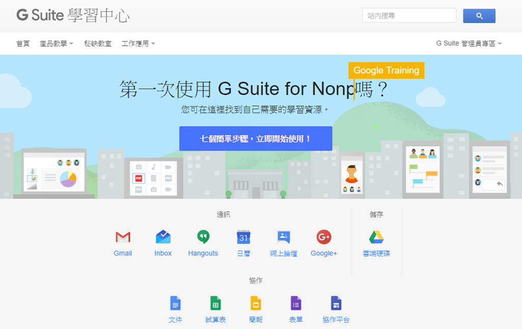The width and height of the screenshot is (522, 329).
Task: Open the Google+ icon
Action: 324,237
